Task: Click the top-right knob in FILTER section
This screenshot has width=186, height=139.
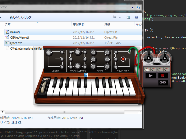Action: [x=107, y=52]
